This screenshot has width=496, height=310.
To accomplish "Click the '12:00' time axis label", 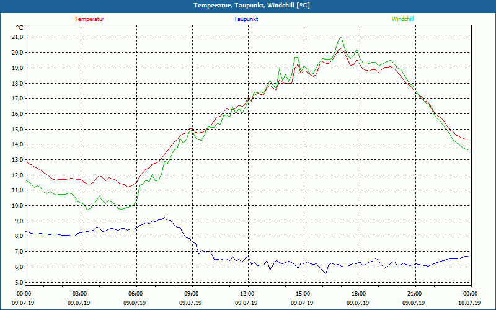I will click(247, 294).
